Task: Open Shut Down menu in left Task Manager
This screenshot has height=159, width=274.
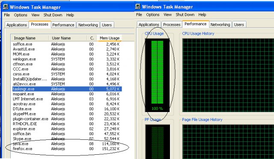Action: pyautogui.click(x=53, y=15)
